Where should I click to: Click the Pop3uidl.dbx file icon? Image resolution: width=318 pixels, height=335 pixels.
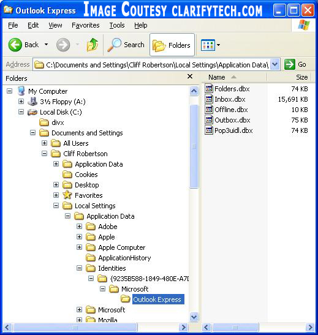pos(209,130)
